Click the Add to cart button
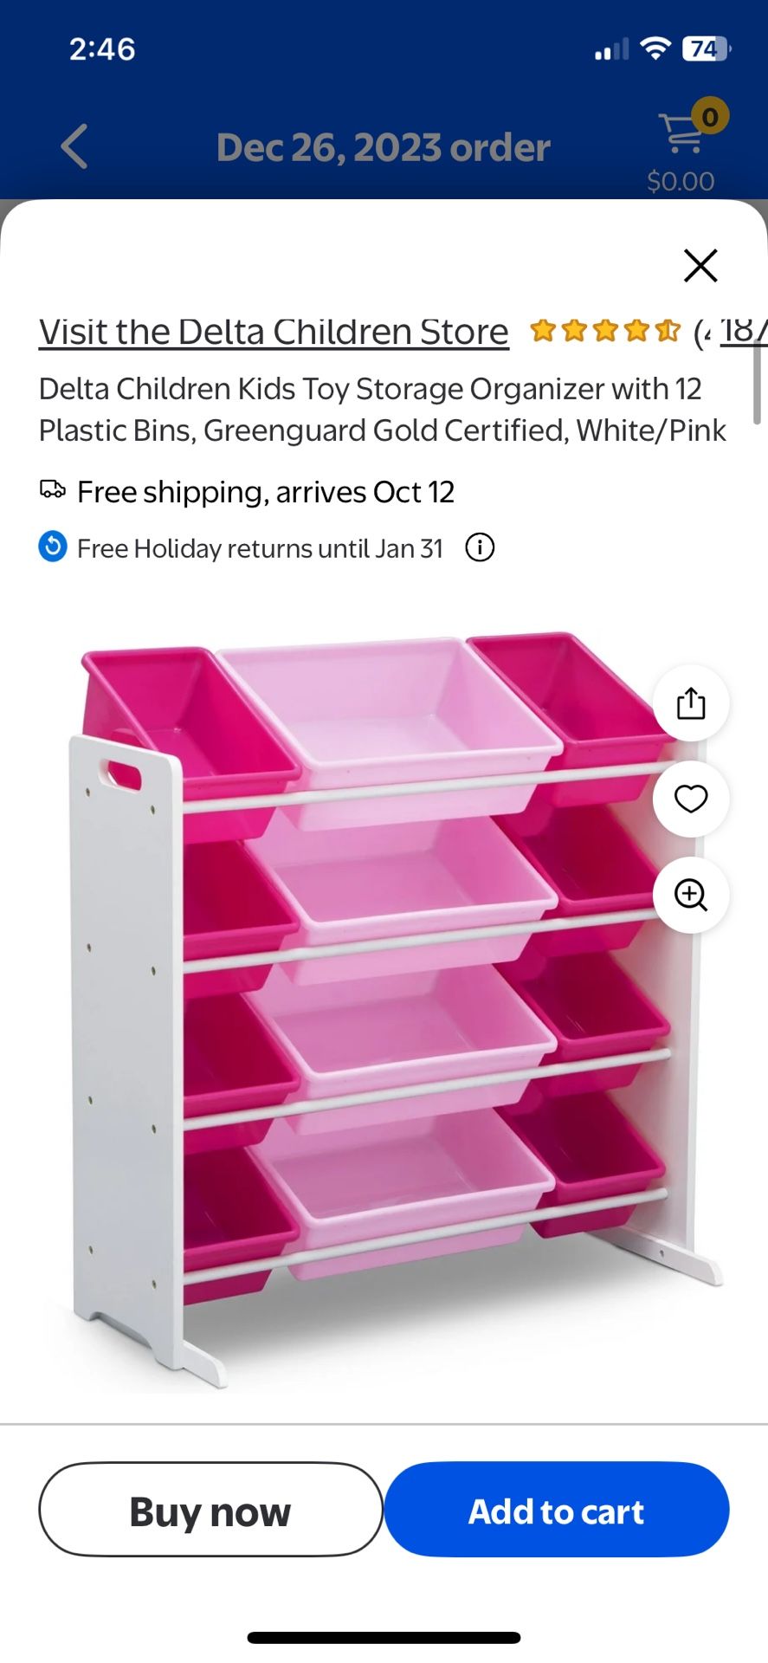768x1663 pixels. pos(557,1511)
